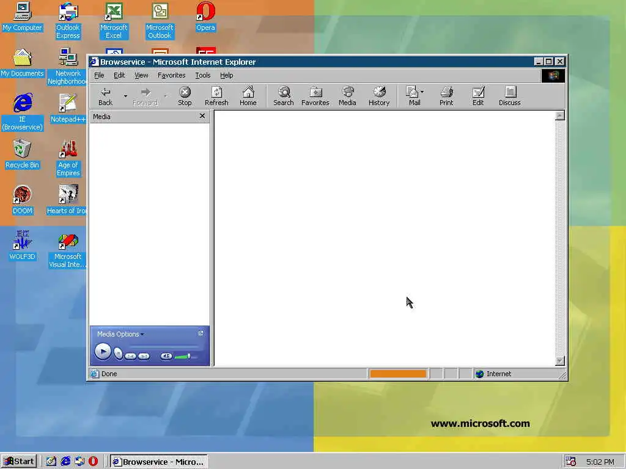Open the Back history dropdown arrow
Viewport: 626px width, 469px height.
pyautogui.click(x=125, y=96)
